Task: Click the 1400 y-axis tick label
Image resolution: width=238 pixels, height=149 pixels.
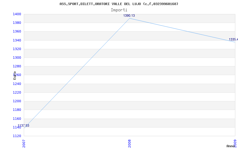Action: coord(17,14)
